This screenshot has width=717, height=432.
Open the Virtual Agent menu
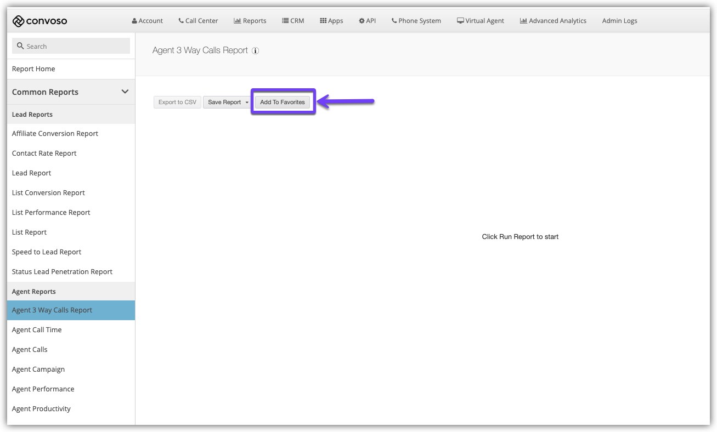coord(481,21)
